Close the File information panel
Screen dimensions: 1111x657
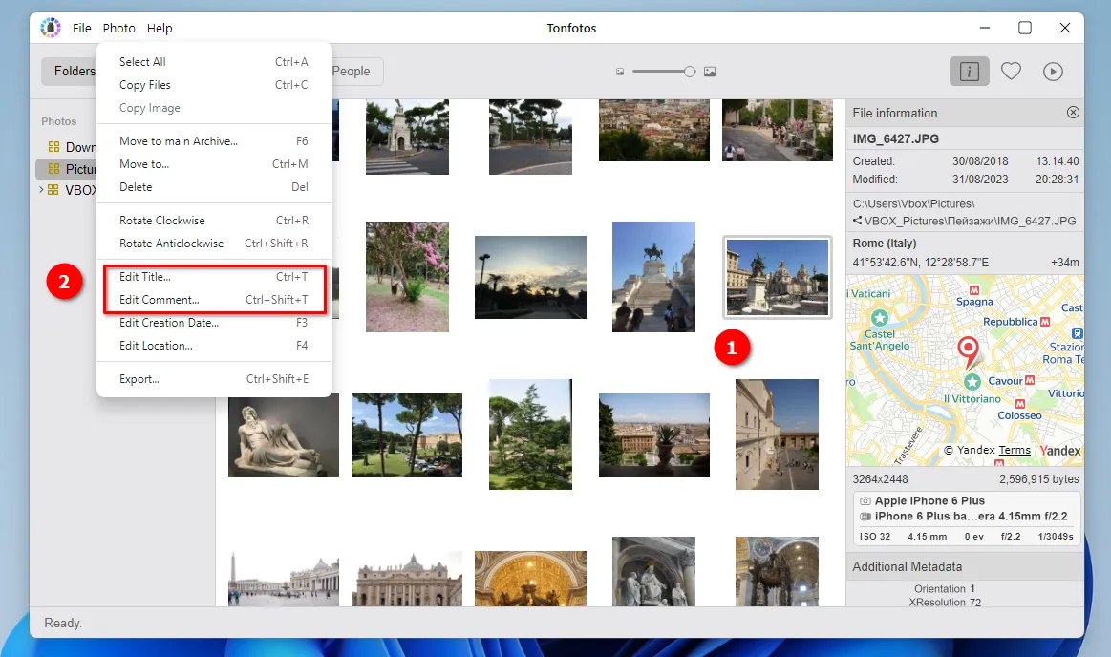click(1073, 113)
